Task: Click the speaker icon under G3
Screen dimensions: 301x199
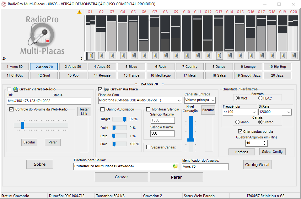Action: coord(112,56)
